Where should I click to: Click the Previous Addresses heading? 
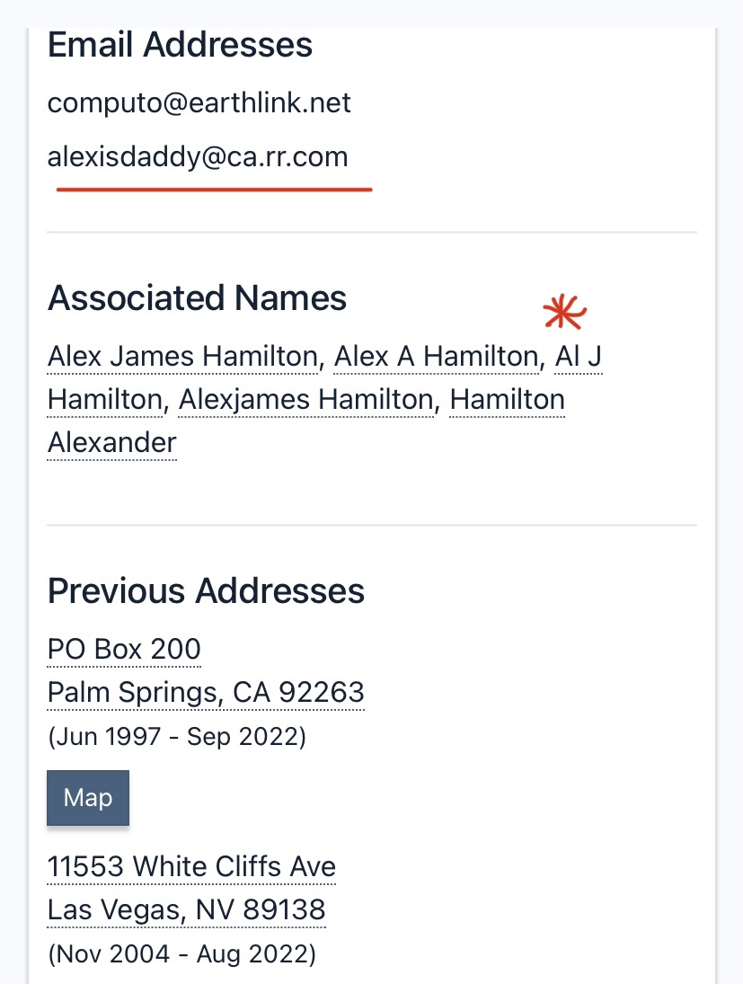[206, 591]
